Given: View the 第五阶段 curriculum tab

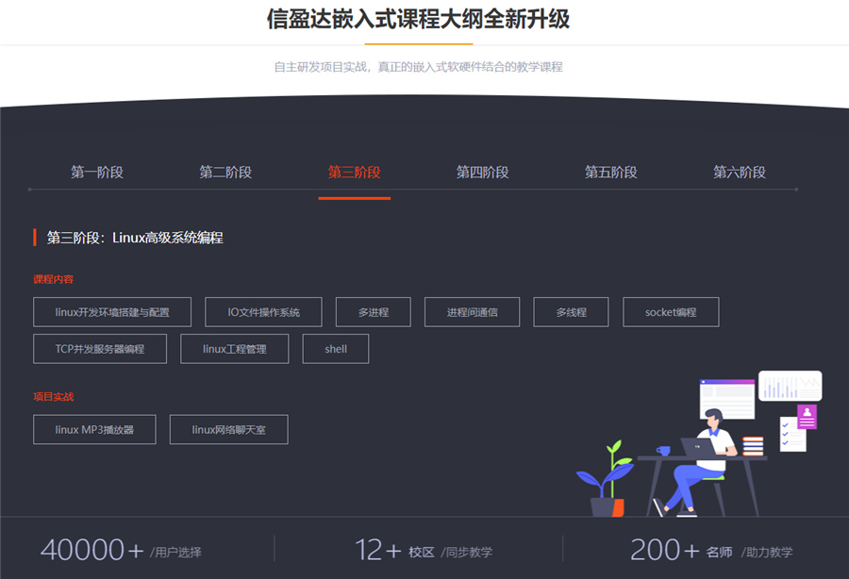Looking at the screenshot, I should pyautogui.click(x=610, y=173).
